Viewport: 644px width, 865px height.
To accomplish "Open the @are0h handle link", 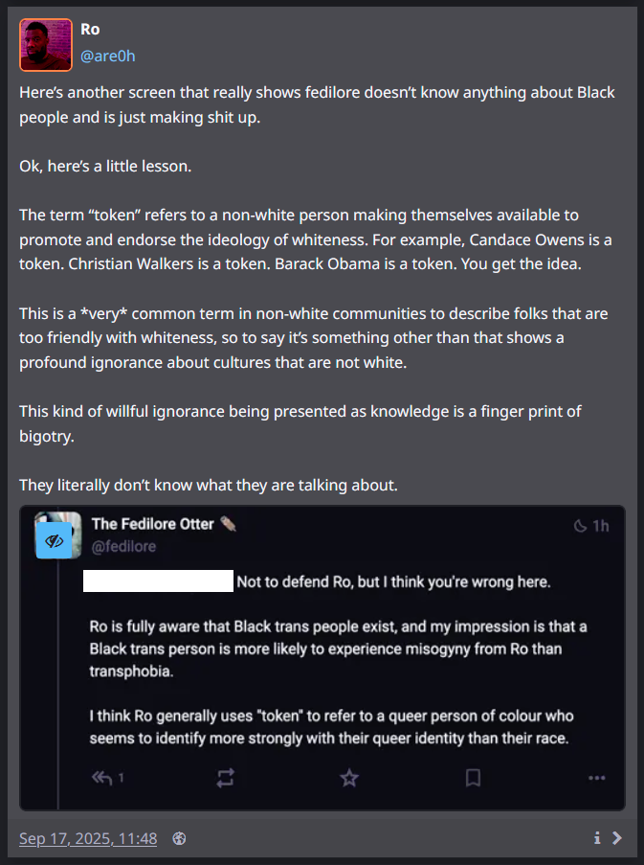I will coord(107,56).
